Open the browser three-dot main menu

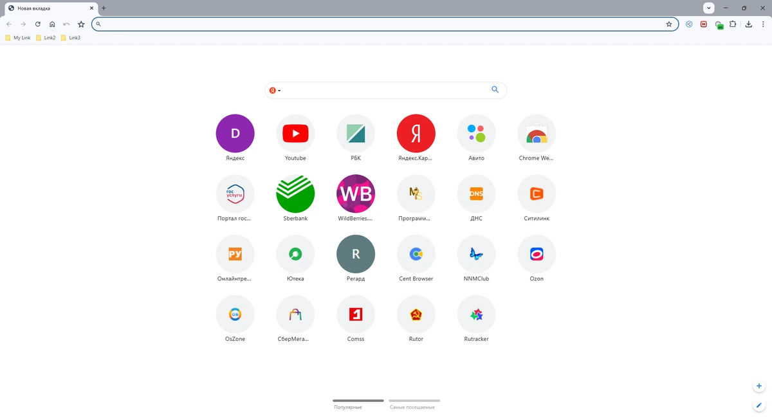tap(763, 24)
